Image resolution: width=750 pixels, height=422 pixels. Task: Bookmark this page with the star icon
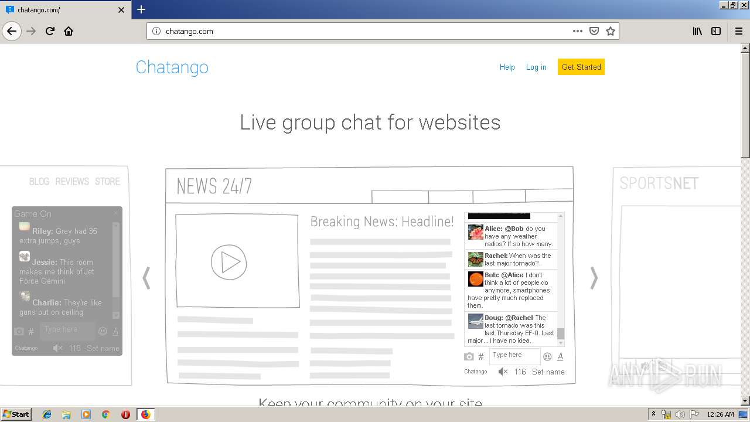(x=611, y=31)
